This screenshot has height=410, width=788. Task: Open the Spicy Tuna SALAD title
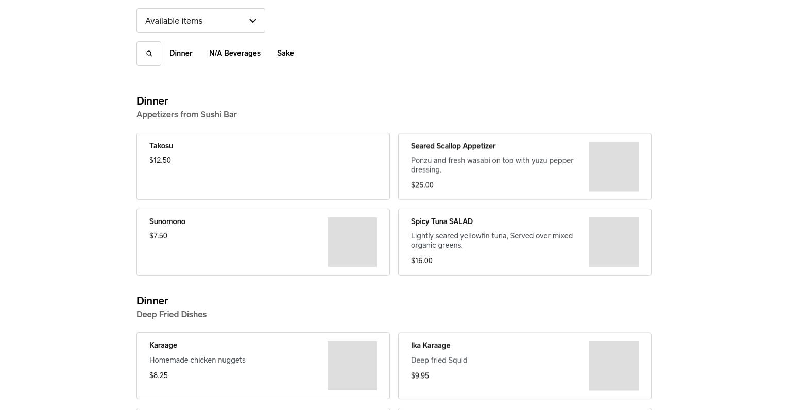click(x=442, y=221)
